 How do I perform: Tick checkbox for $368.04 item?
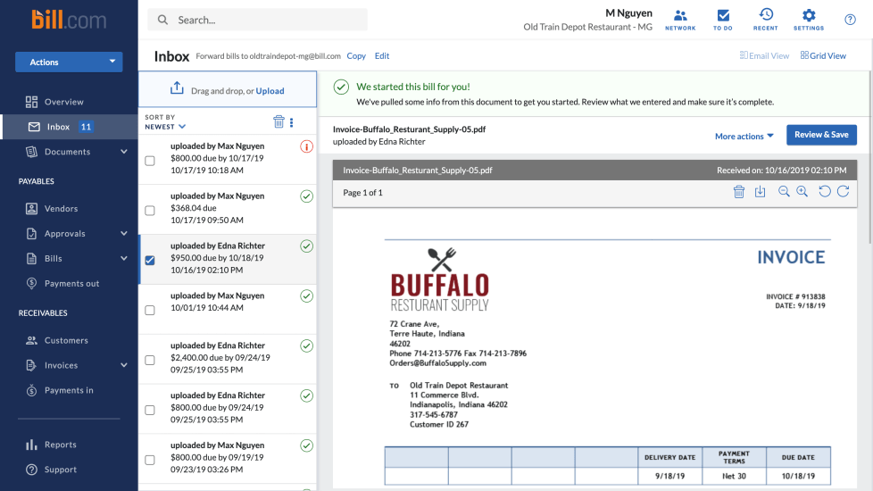point(150,211)
